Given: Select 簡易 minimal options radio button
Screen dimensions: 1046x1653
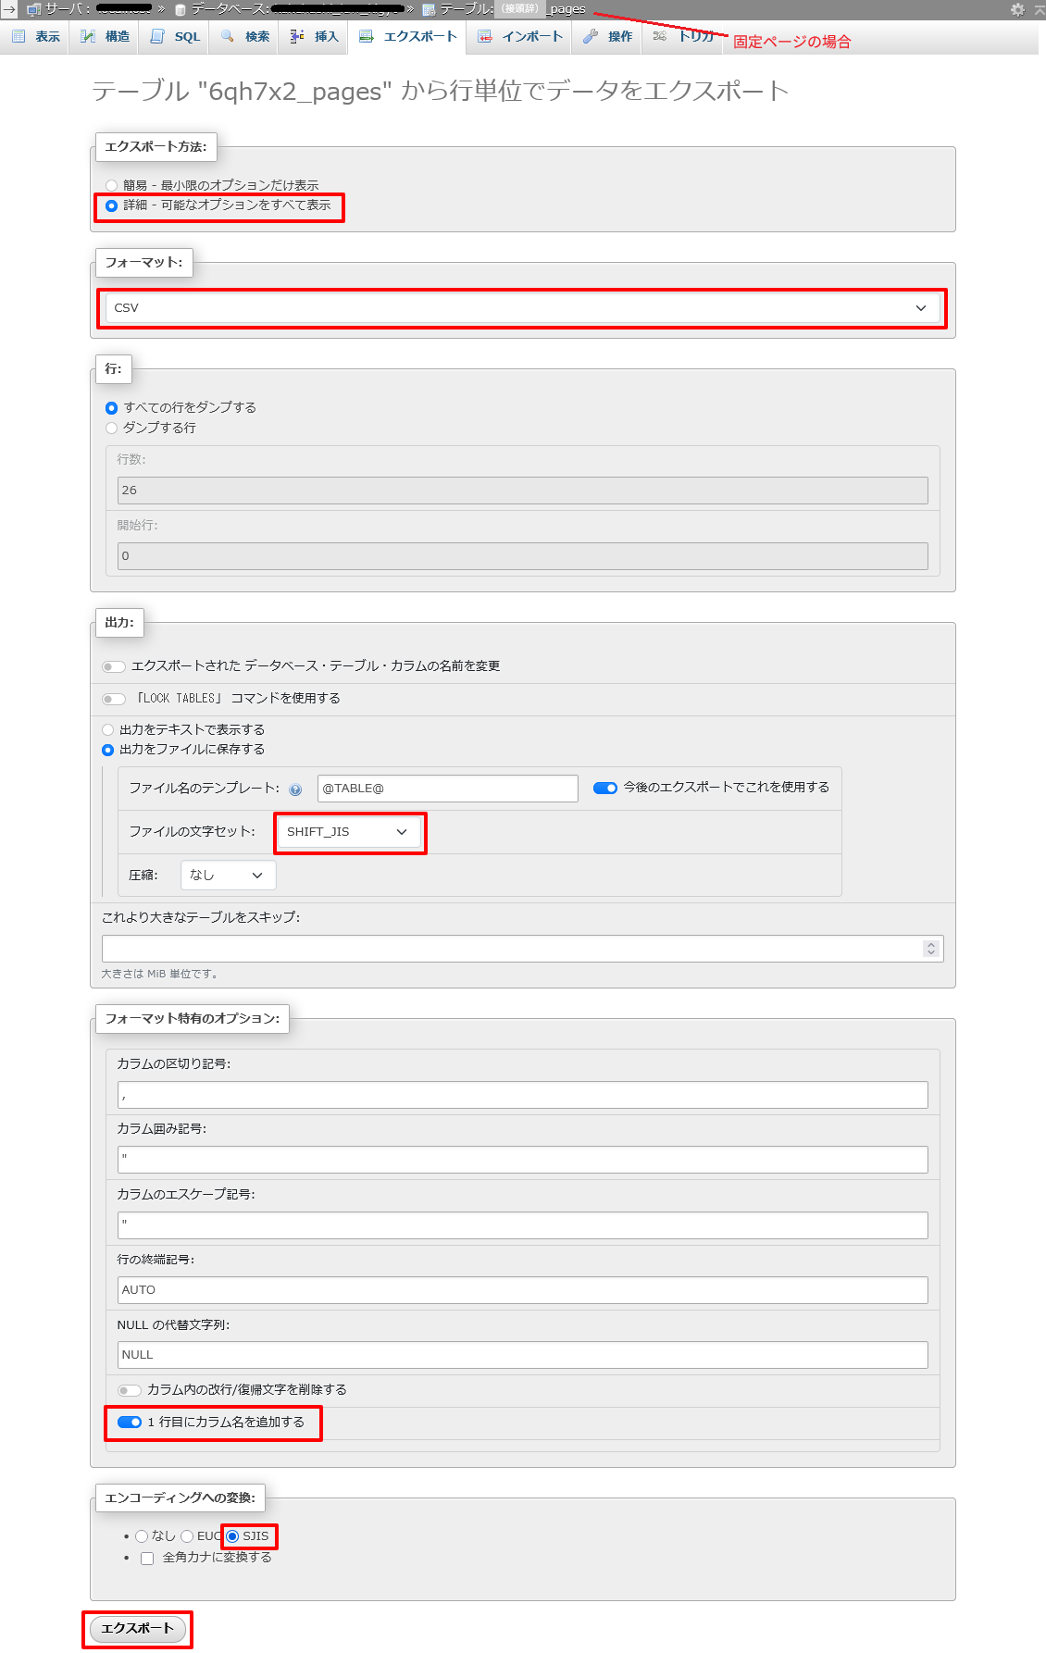Looking at the screenshot, I should click(111, 185).
